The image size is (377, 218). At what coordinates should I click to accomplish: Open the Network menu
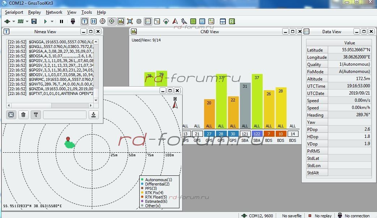click(x=54, y=12)
